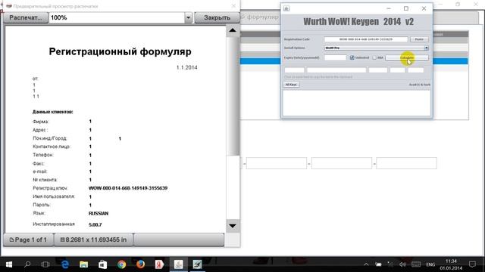Viewport: 485px width, 272px height.
Task: Click the second activation key field in the background window
Action: pos(277,163)
